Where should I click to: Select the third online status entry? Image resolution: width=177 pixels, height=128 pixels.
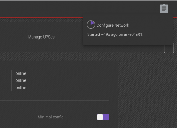coord(21,88)
